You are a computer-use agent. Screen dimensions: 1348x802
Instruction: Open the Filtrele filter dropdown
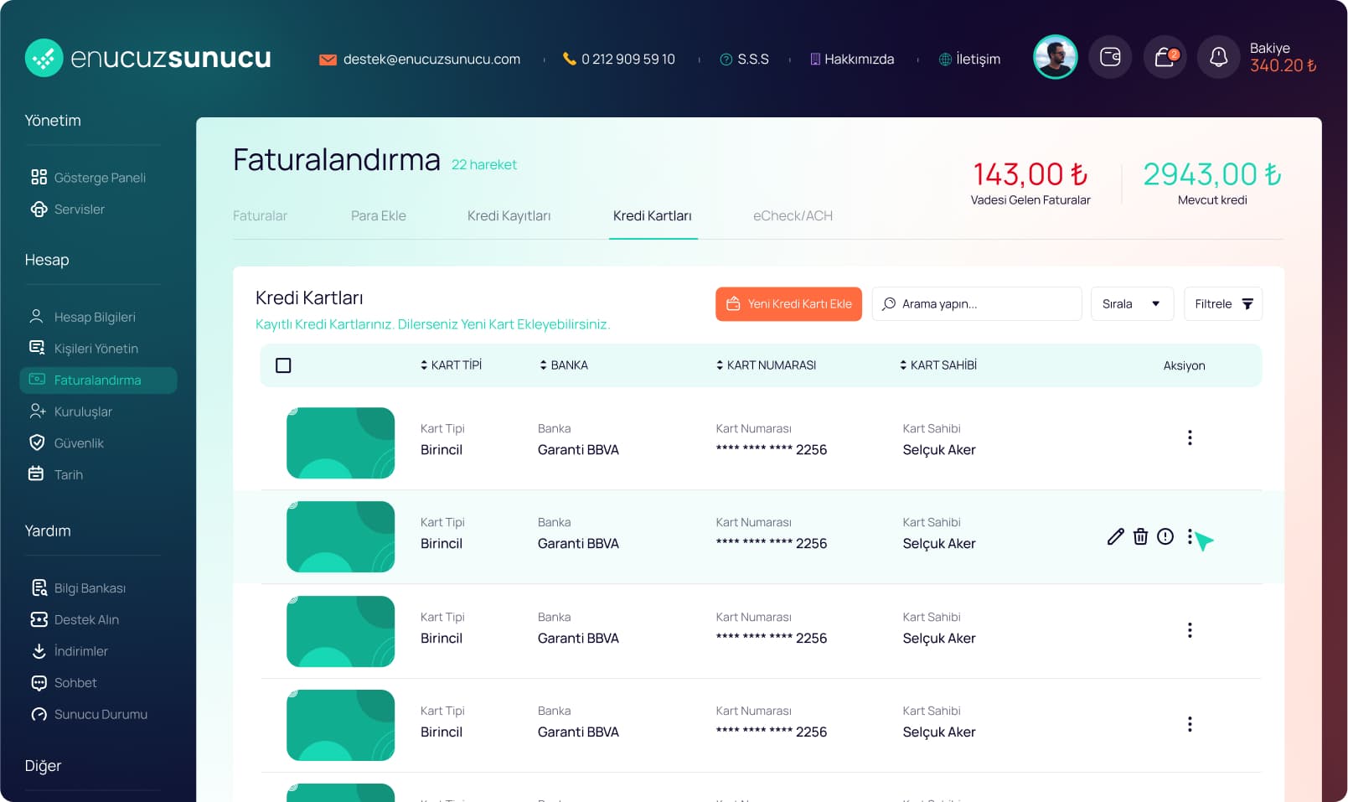tap(1223, 303)
